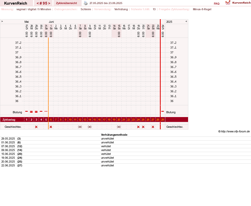
Task: Click the protected intercourse mark on day 14
Action: point(90,127)
